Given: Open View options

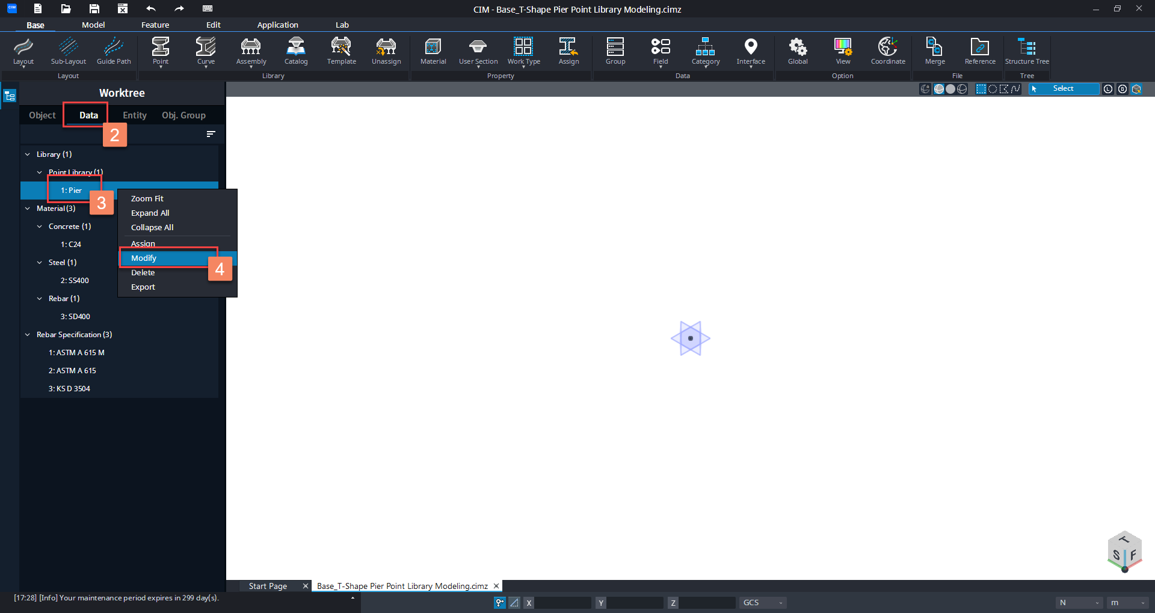Looking at the screenshot, I should [843, 51].
